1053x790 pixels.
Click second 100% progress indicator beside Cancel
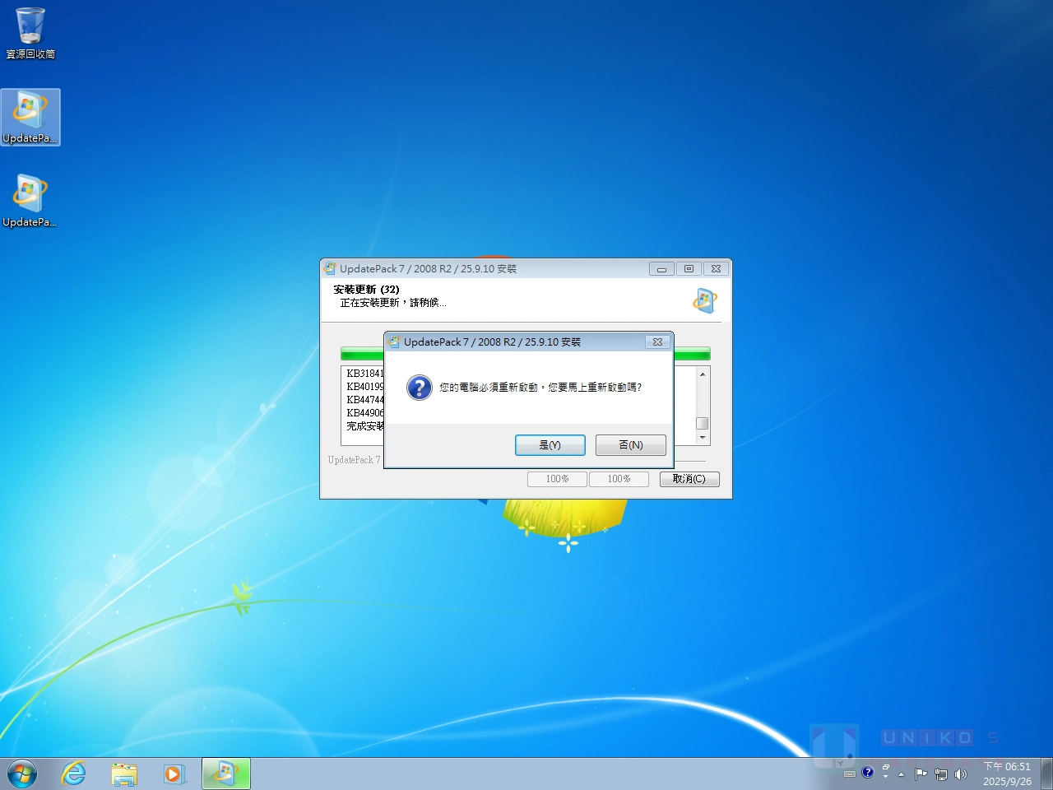click(x=619, y=479)
